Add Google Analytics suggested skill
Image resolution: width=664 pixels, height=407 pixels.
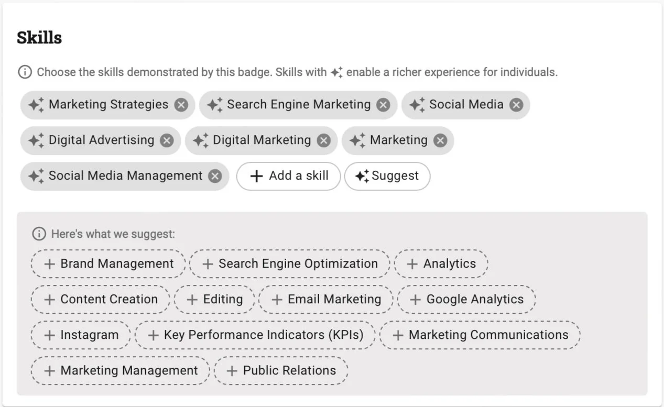tap(466, 300)
